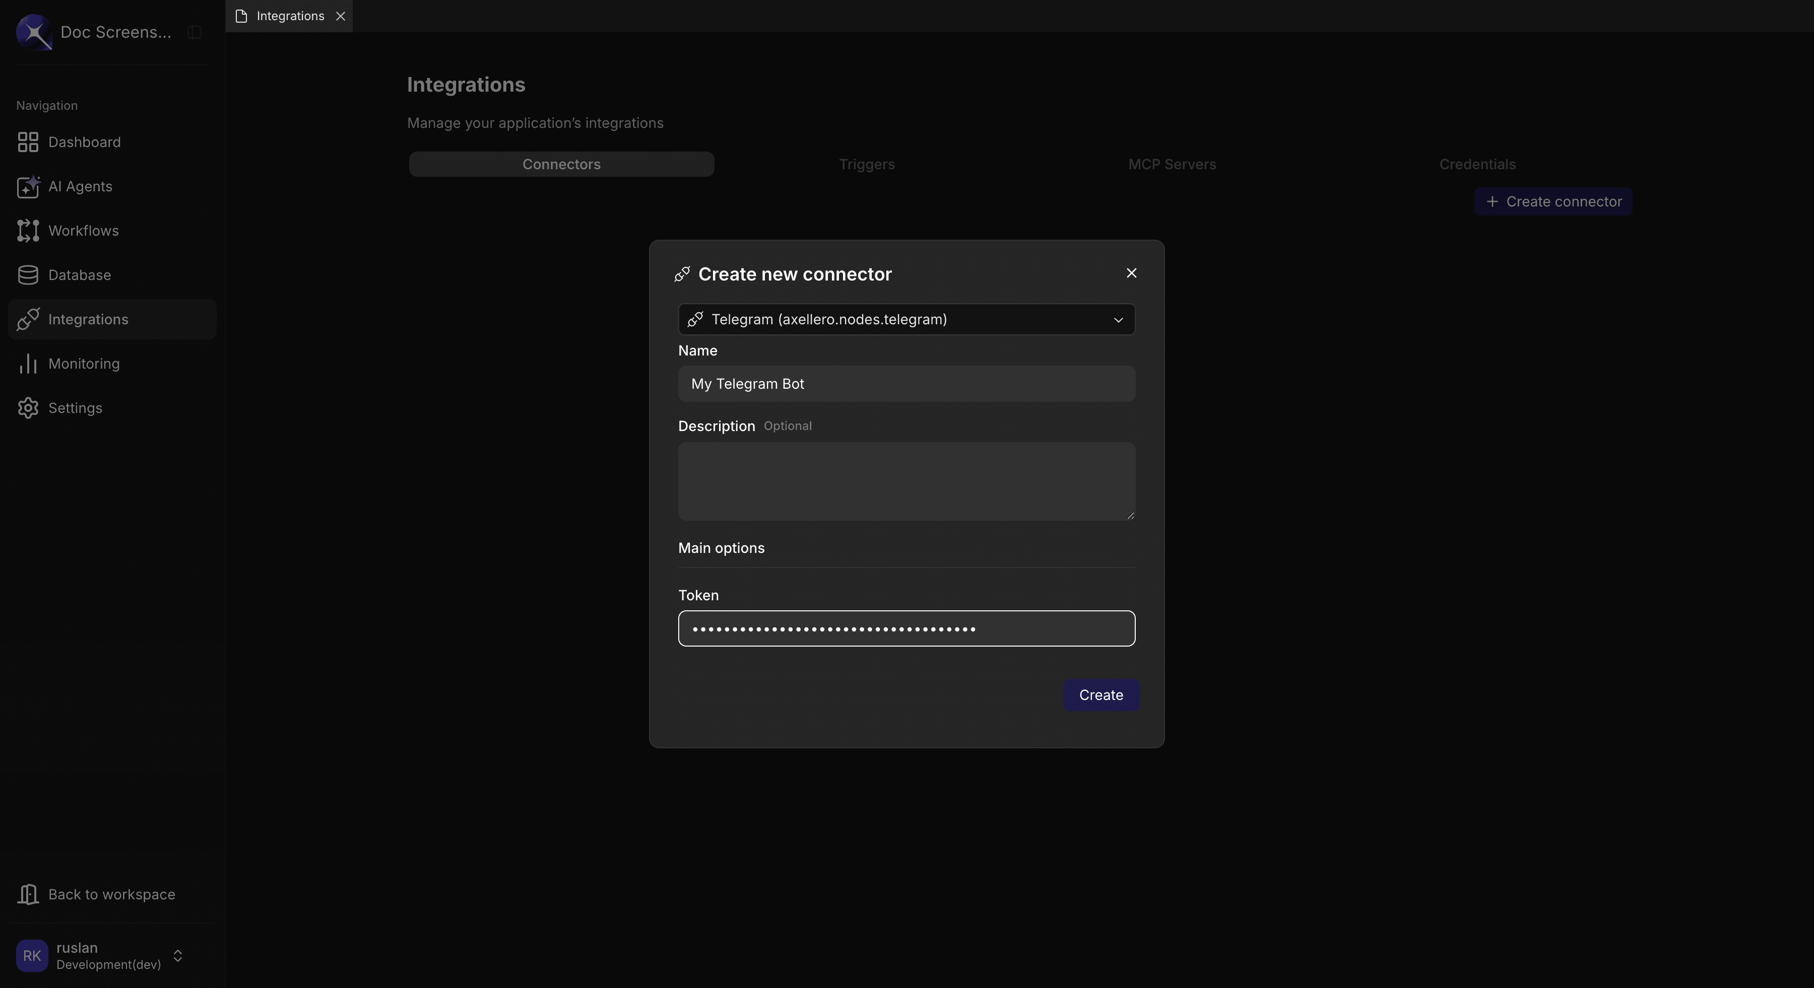Switch to the Credentials tab
The height and width of the screenshot is (988, 1814).
pos(1477,164)
